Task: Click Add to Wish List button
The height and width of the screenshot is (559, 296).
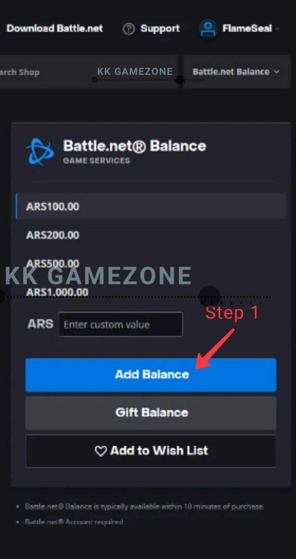Action: tap(151, 451)
